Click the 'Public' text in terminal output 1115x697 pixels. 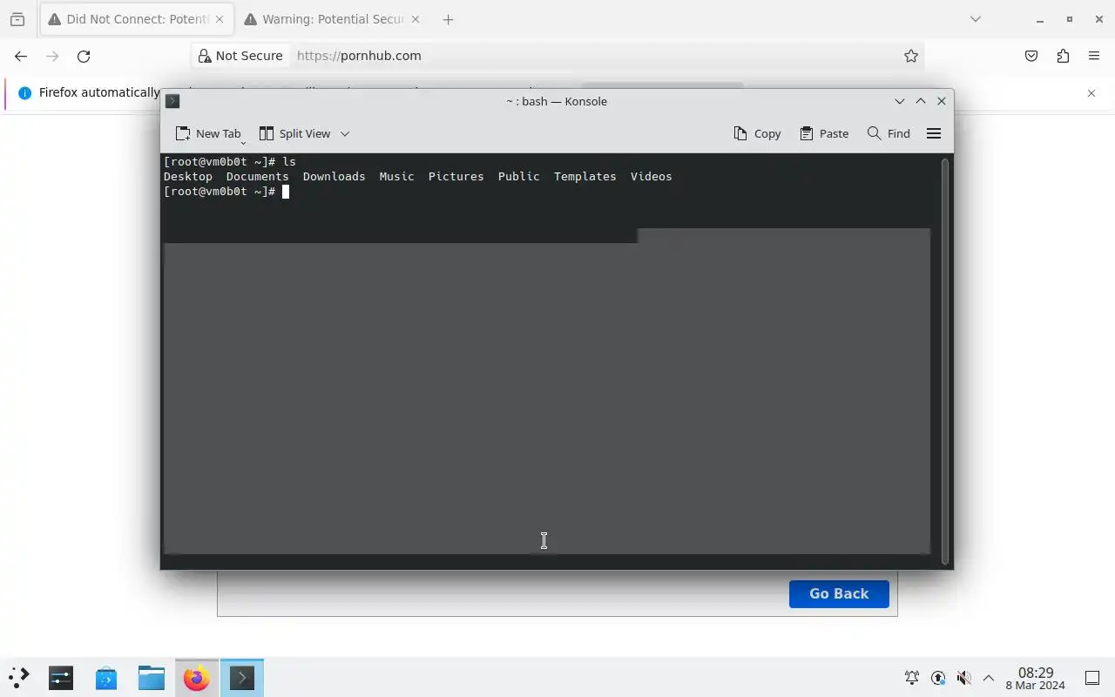point(518,176)
